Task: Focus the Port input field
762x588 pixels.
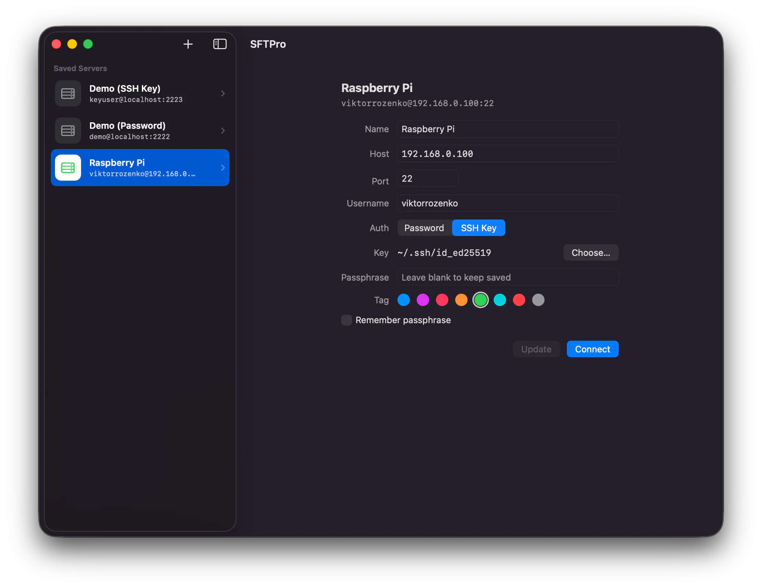Action: click(427, 179)
